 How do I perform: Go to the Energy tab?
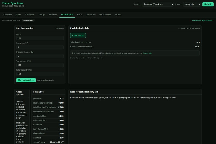coord(42,14)
